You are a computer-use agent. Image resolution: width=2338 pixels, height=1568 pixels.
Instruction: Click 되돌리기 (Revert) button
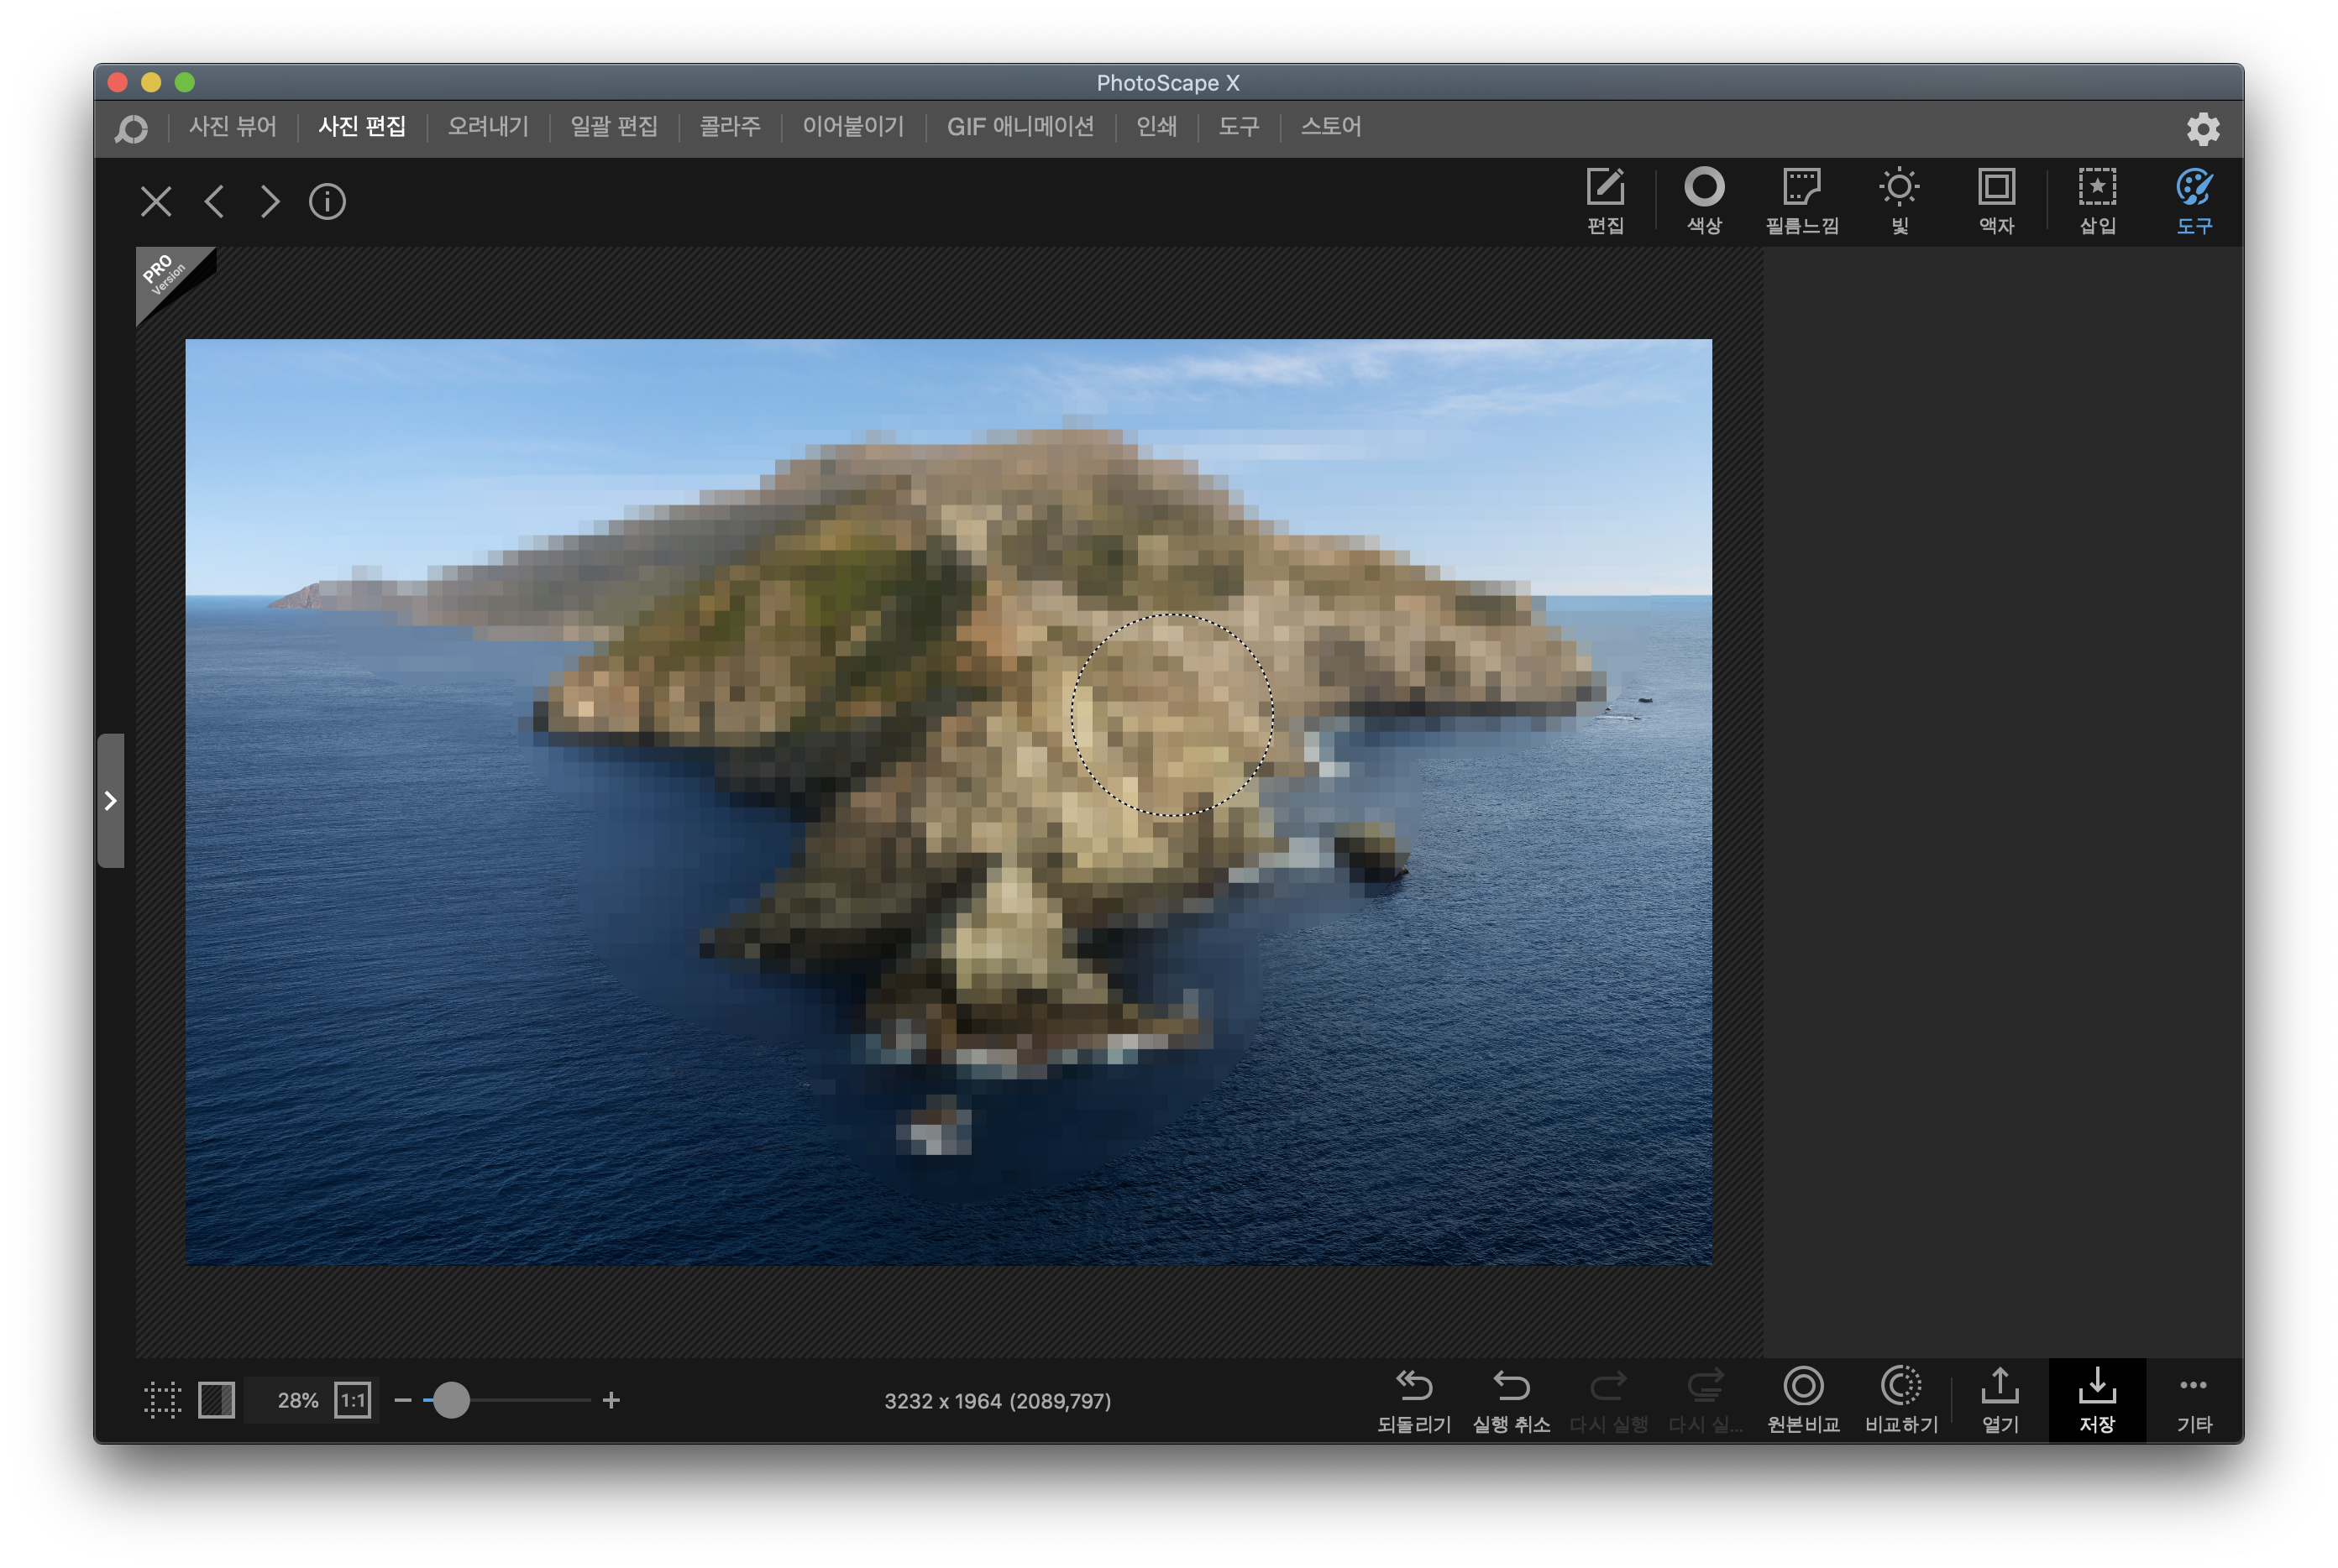(x=1413, y=1387)
